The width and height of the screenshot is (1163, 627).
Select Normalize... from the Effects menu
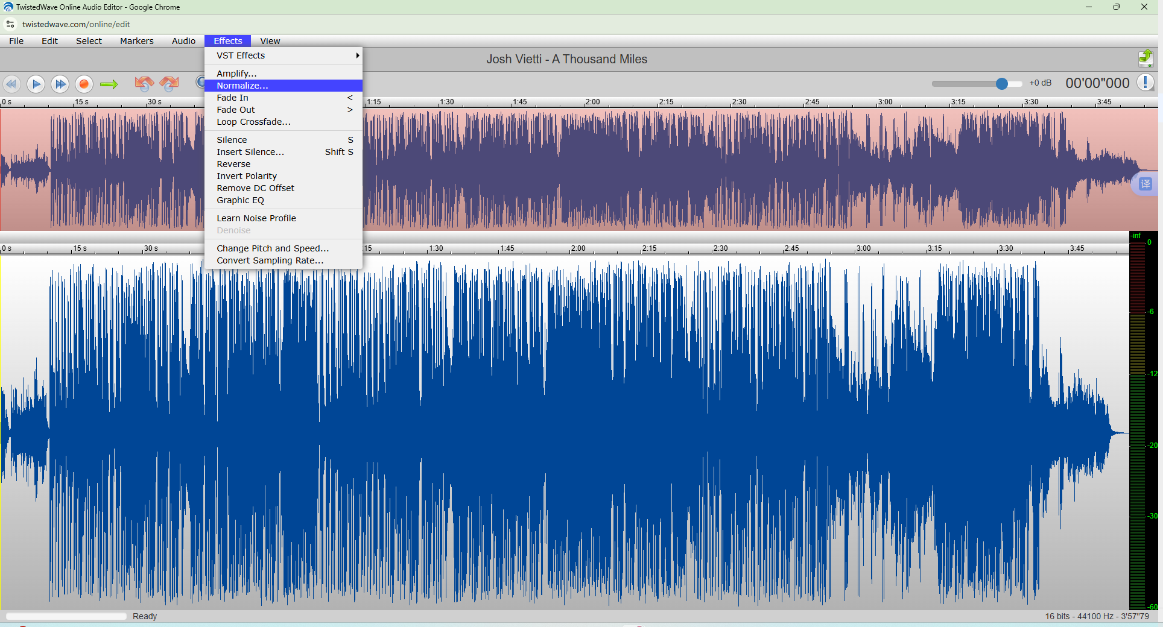point(284,86)
